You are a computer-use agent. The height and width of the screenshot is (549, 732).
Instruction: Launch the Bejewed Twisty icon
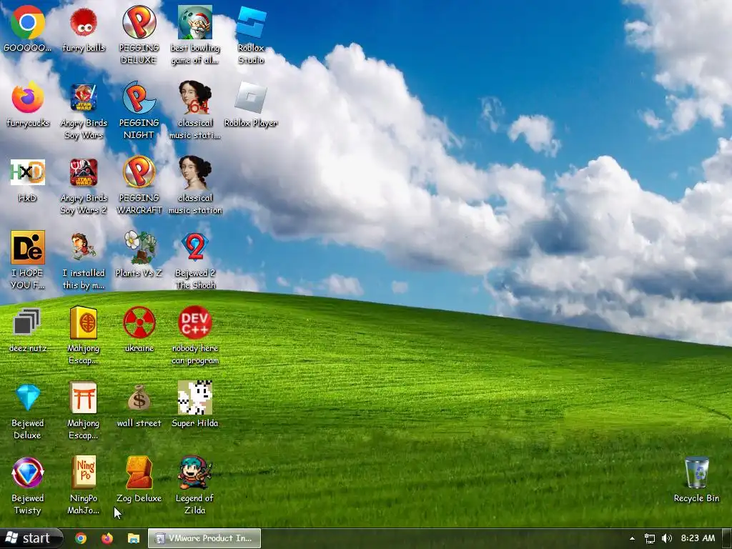coord(28,473)
